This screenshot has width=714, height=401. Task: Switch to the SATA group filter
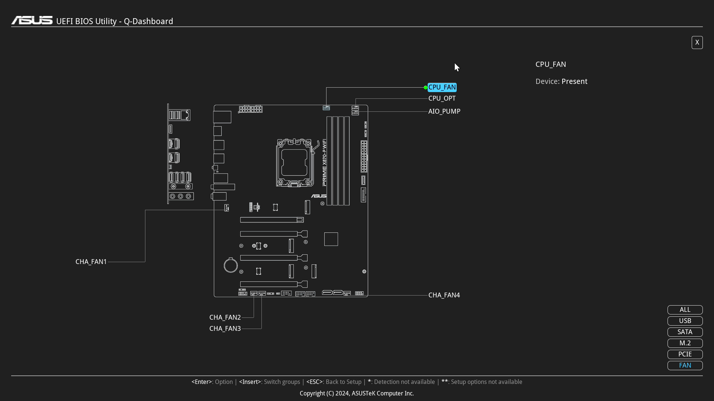(685, 332)
